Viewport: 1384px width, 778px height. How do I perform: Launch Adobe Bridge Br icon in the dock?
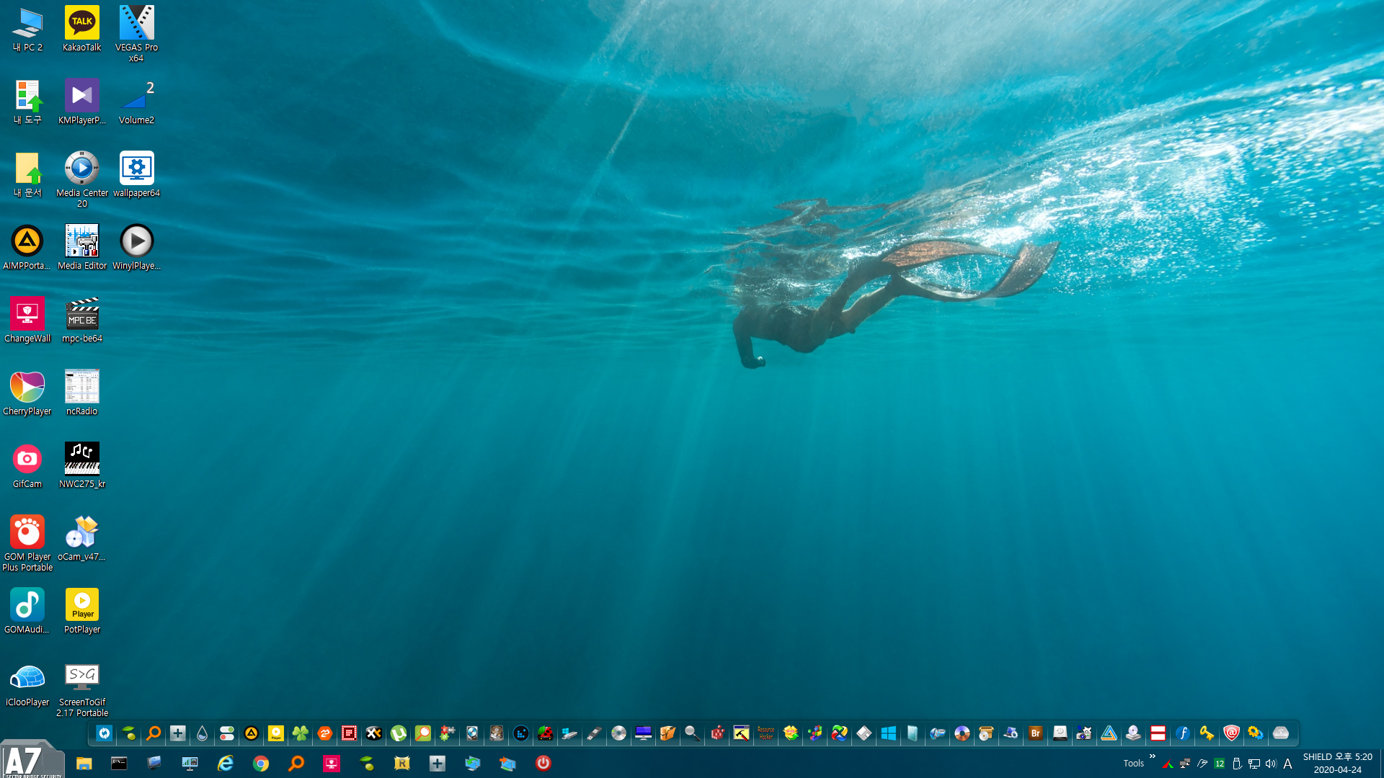1036,733
